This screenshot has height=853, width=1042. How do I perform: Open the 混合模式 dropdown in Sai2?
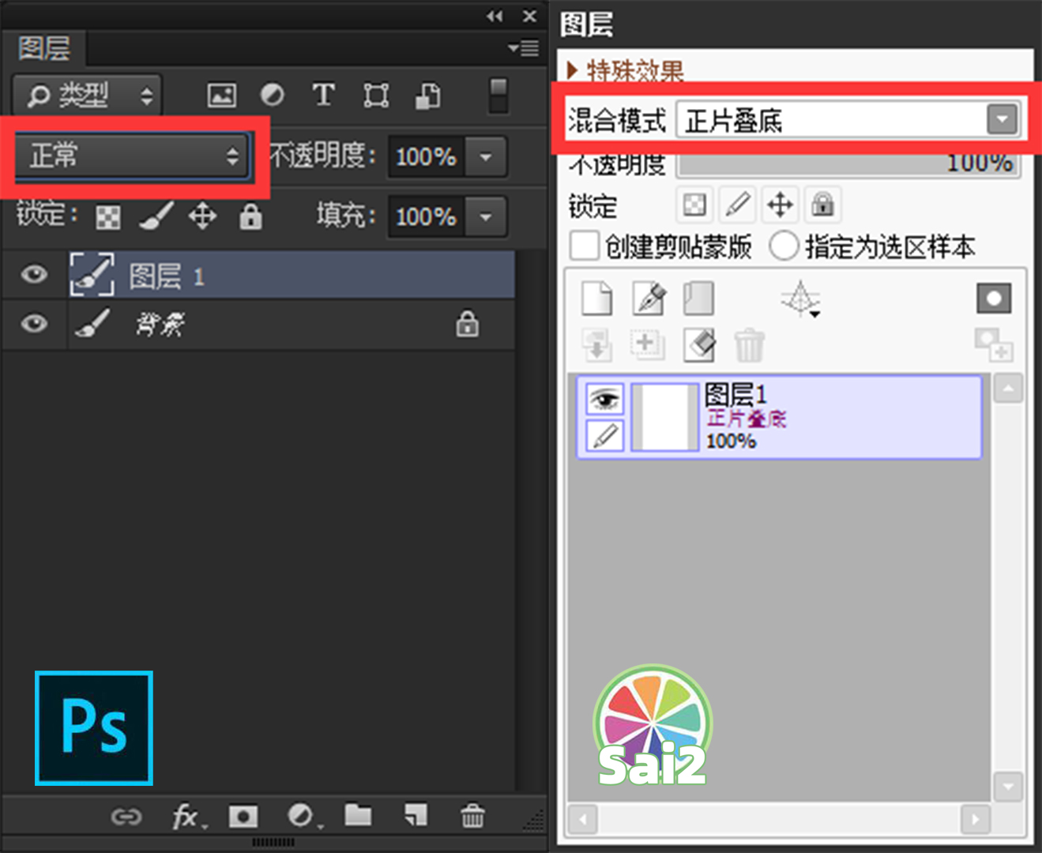tap(1002, 119)
